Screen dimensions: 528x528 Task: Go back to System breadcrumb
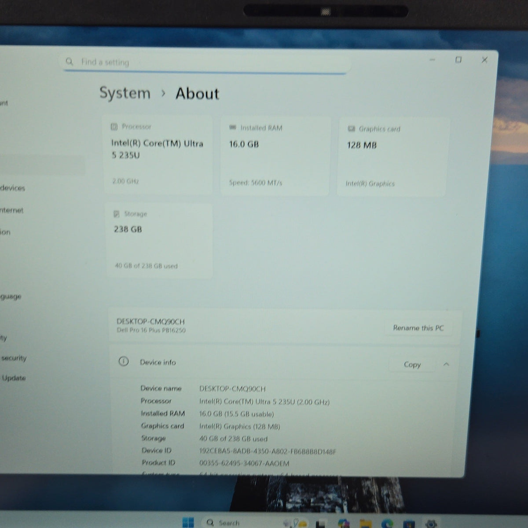pos(125,93)
